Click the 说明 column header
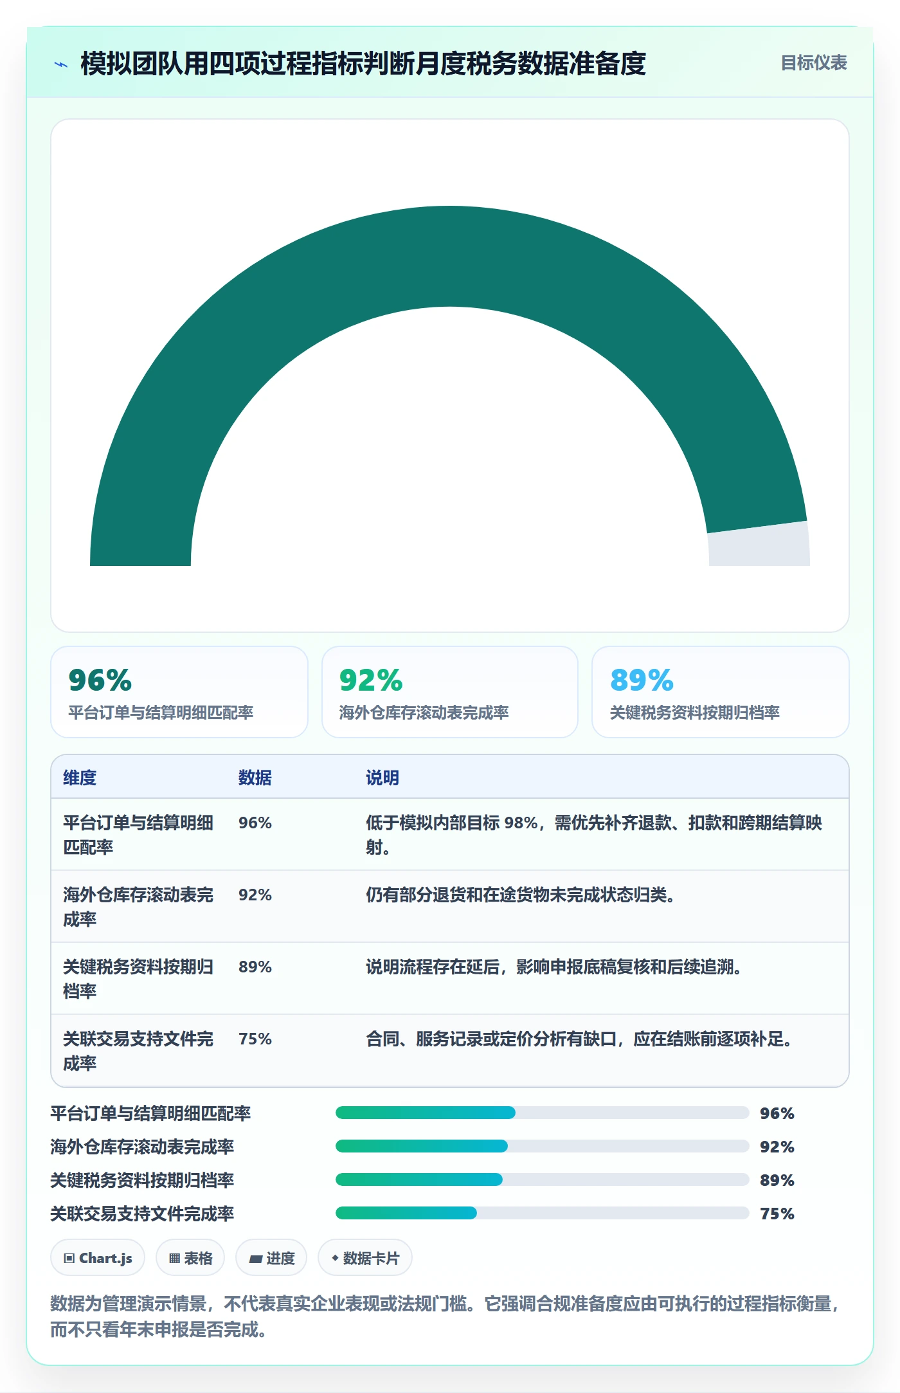900x1393 pixels. click(382, 778)
